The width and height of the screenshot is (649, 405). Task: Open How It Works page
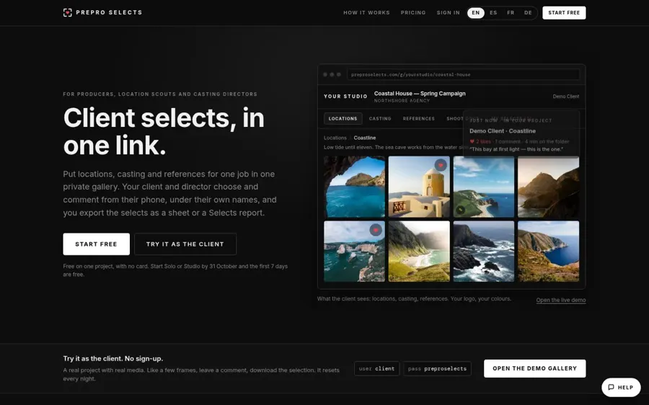click(x=366, y=13)
